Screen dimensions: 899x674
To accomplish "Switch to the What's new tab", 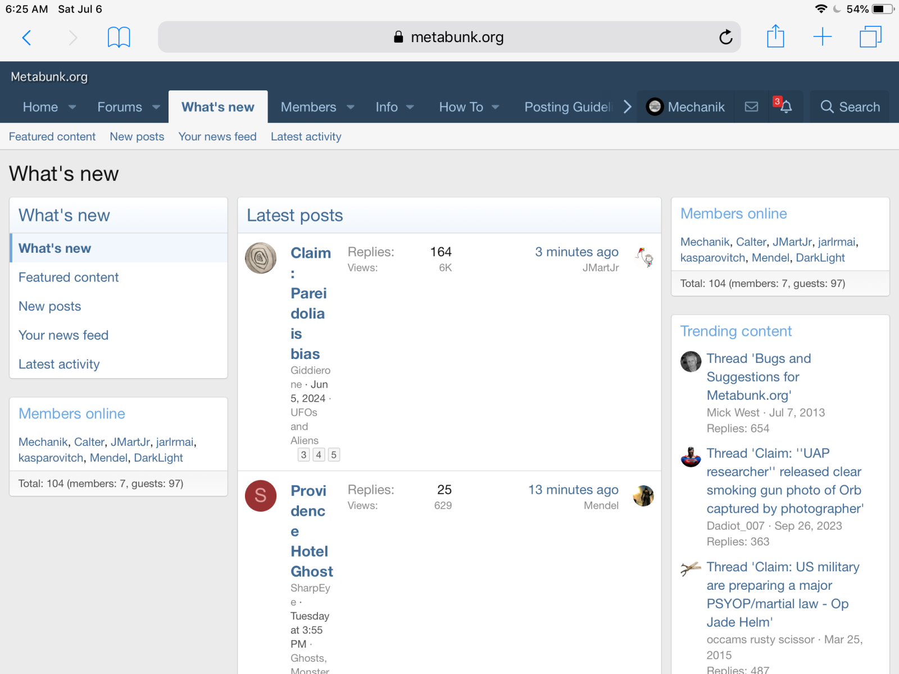I will point(218,107).
